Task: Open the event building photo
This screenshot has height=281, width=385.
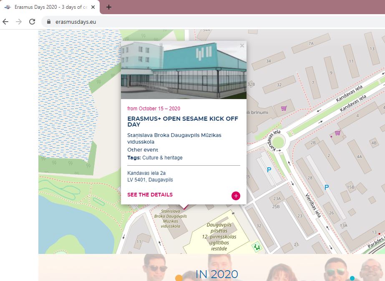Action: pos(184,70)
